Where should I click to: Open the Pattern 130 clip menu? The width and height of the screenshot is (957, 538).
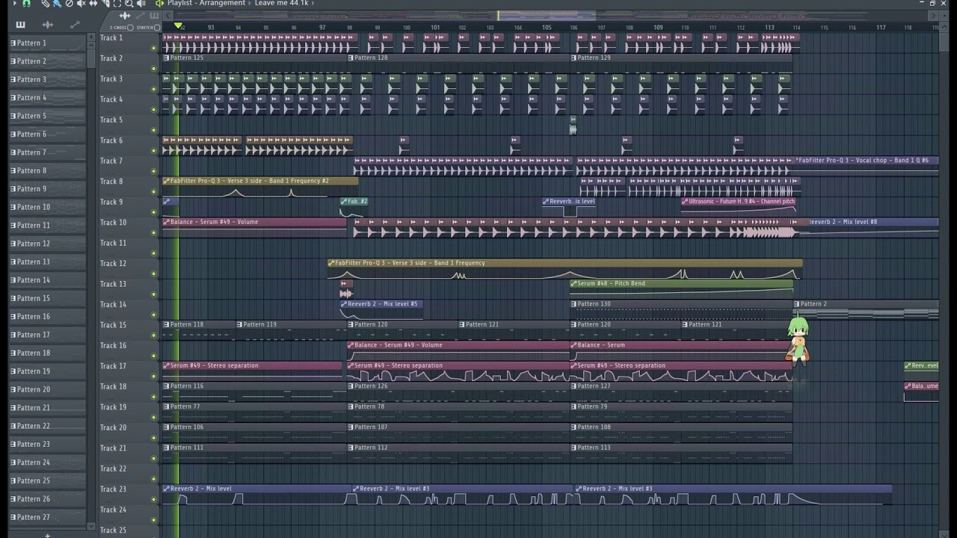coord(574,304)
